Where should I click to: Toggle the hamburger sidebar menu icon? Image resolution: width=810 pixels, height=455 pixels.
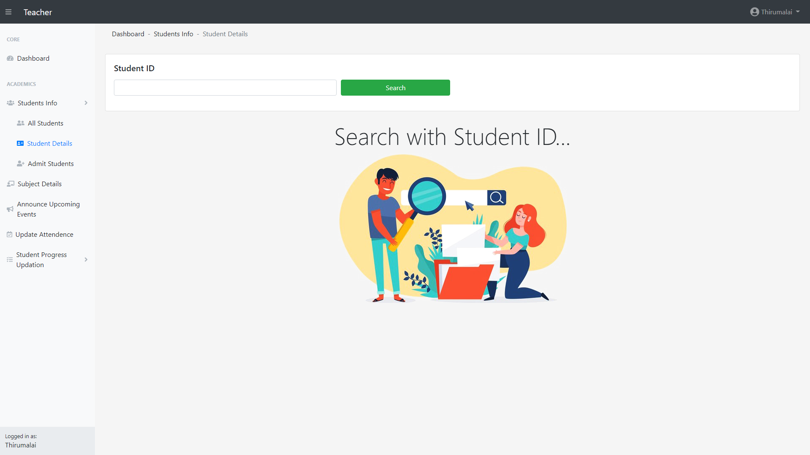tap(8, 12)
